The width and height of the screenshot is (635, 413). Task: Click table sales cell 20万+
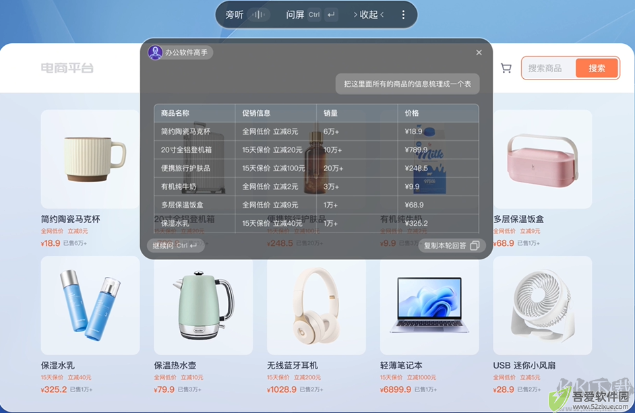click(x=333, y=168)
